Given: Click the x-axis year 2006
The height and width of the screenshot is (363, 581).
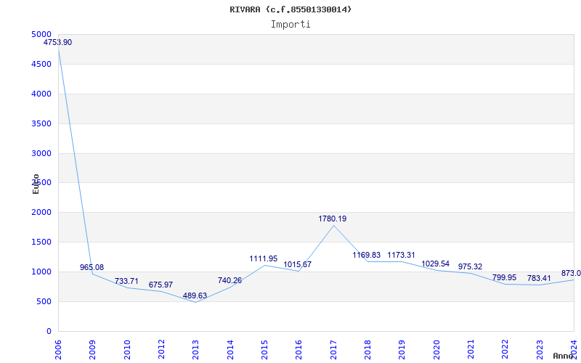Looking at the screenshot, I should tap(58, 349).
